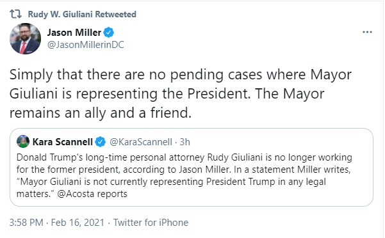
Task: Open the quoted tweet body text
Action: [184, 175]
